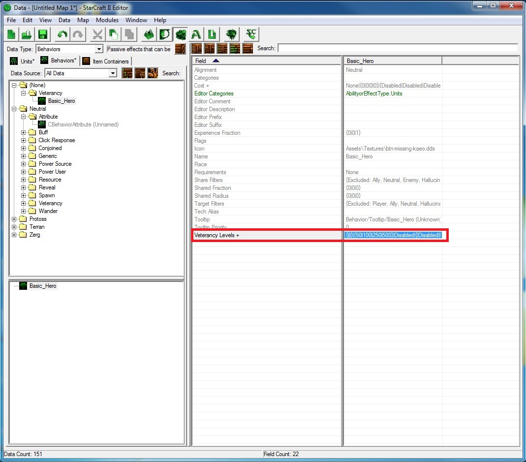Collapse the Attribute folder
The width and height of the screenshot is (526, 462).
click(x=24, y=117)
